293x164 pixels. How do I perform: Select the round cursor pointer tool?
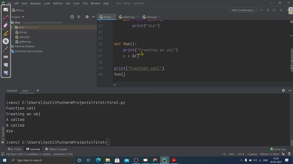[6, 41]
